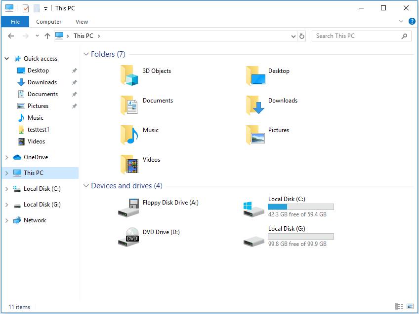The height and width of the screenshot is (314, 419).
Task: Open the 3D Objects folder icon
Action: 129,75
